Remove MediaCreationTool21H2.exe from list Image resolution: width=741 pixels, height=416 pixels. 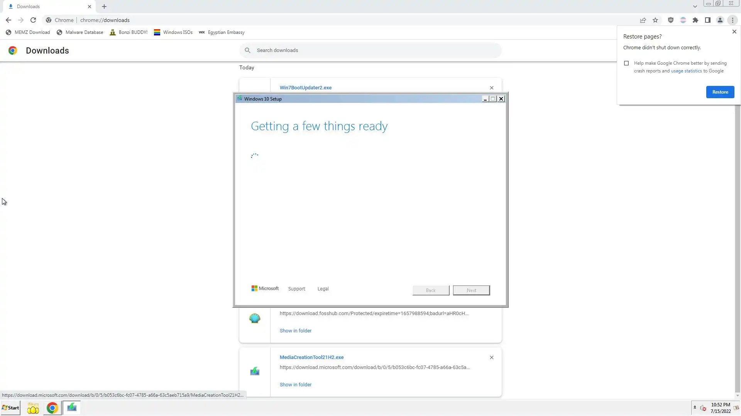492,357
